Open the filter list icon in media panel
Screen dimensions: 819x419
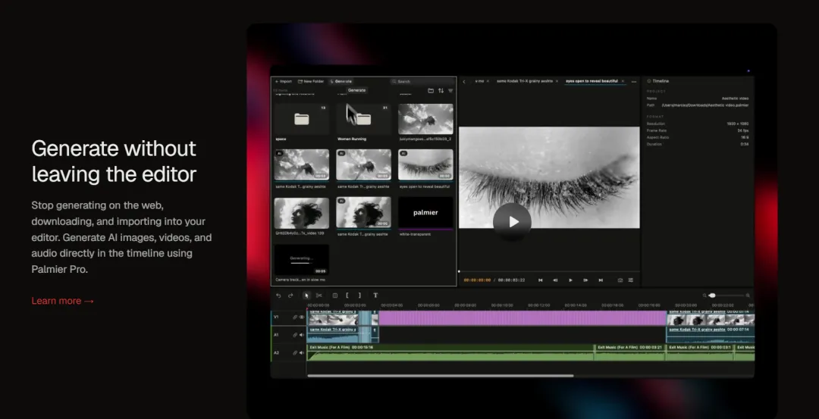click(450, 91)
